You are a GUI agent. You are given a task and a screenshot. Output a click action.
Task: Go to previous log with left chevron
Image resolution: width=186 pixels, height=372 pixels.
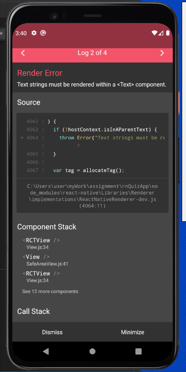click(23, 53)
